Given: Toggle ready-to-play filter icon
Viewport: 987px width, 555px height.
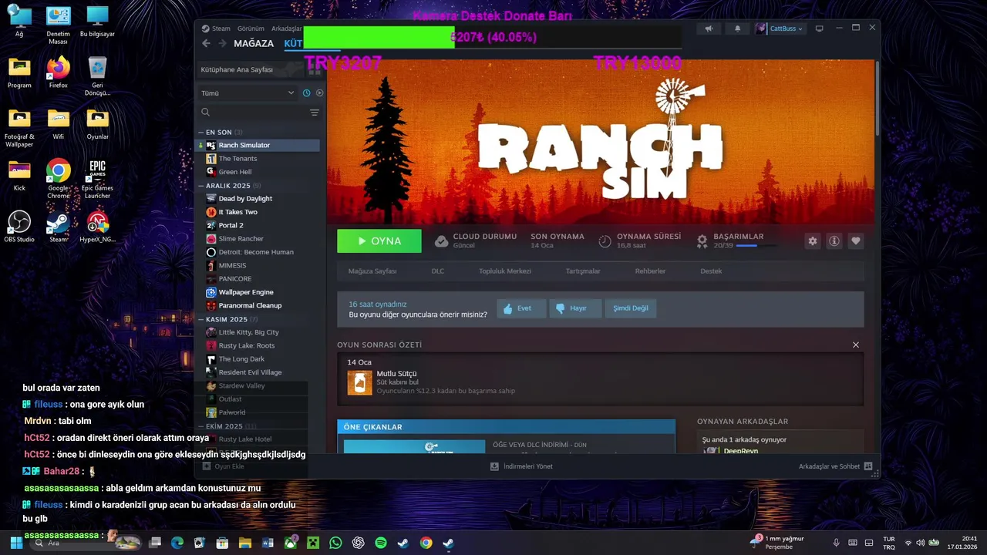Looking at the screenshot, I should click(319, 93).
